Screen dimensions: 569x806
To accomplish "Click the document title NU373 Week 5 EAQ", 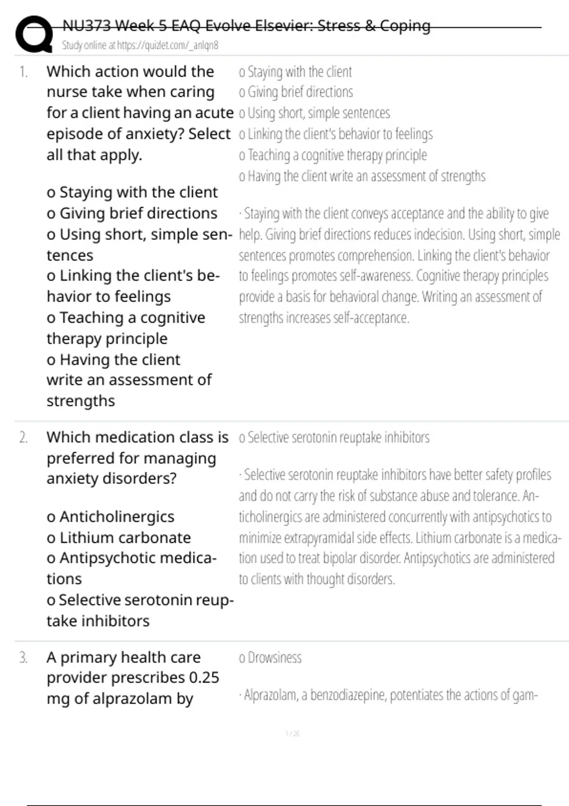I will click(246, 26).
